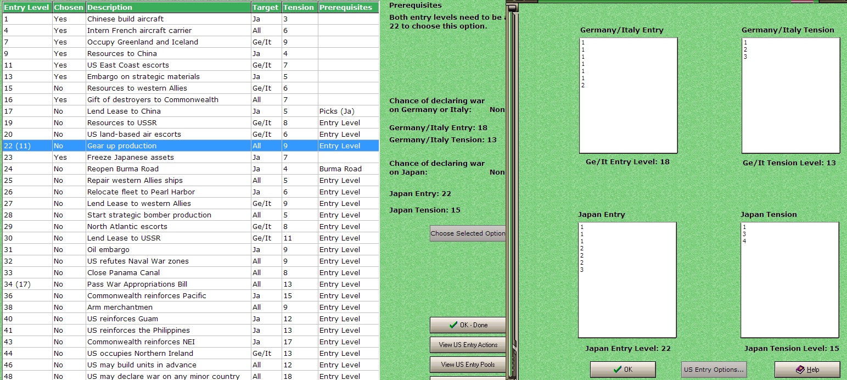Click the Target column header

point(266,7)
